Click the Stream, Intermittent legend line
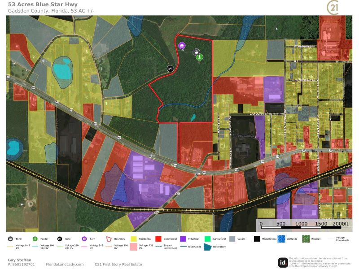The height and width of the screenshot is (269, 359). pos(158,246)
